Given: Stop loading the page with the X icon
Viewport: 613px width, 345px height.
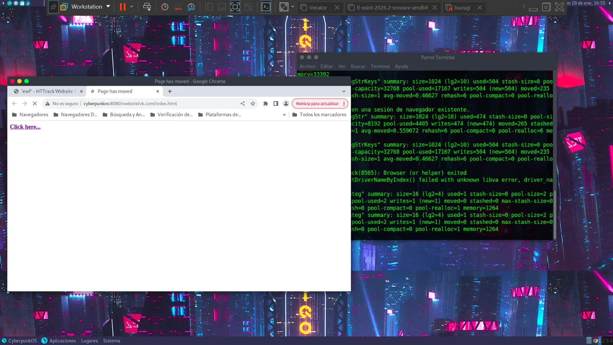Looking at the screenshot, I should coord(35,103).
